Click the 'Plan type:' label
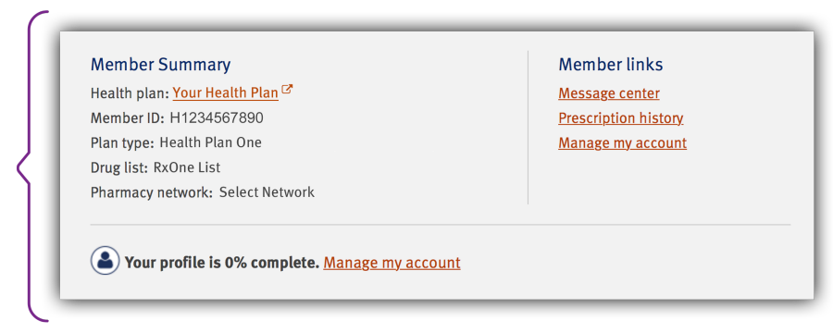The width and height of the screenshot is (833, 333). [x=122, y=142]
